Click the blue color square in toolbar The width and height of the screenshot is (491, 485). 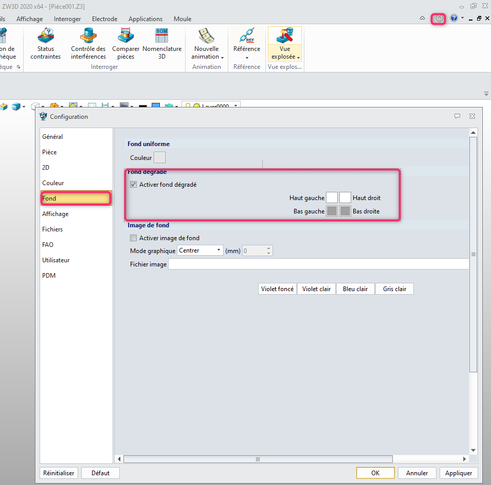point(156,105)
